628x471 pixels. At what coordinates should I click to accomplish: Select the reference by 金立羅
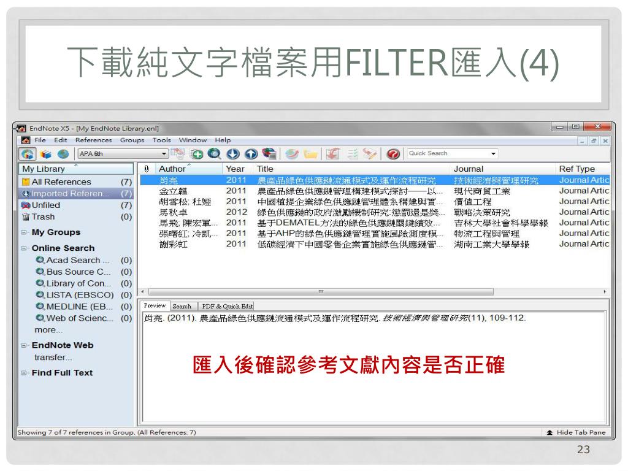375,191
